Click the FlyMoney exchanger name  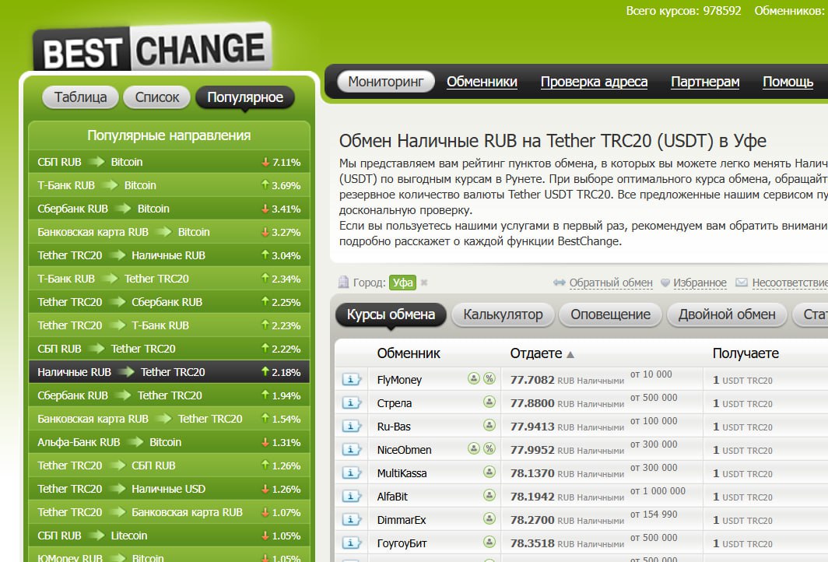click(399, 380)
